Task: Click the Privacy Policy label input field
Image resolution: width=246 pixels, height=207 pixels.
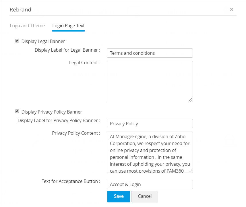Action: [x=150, y=124]
